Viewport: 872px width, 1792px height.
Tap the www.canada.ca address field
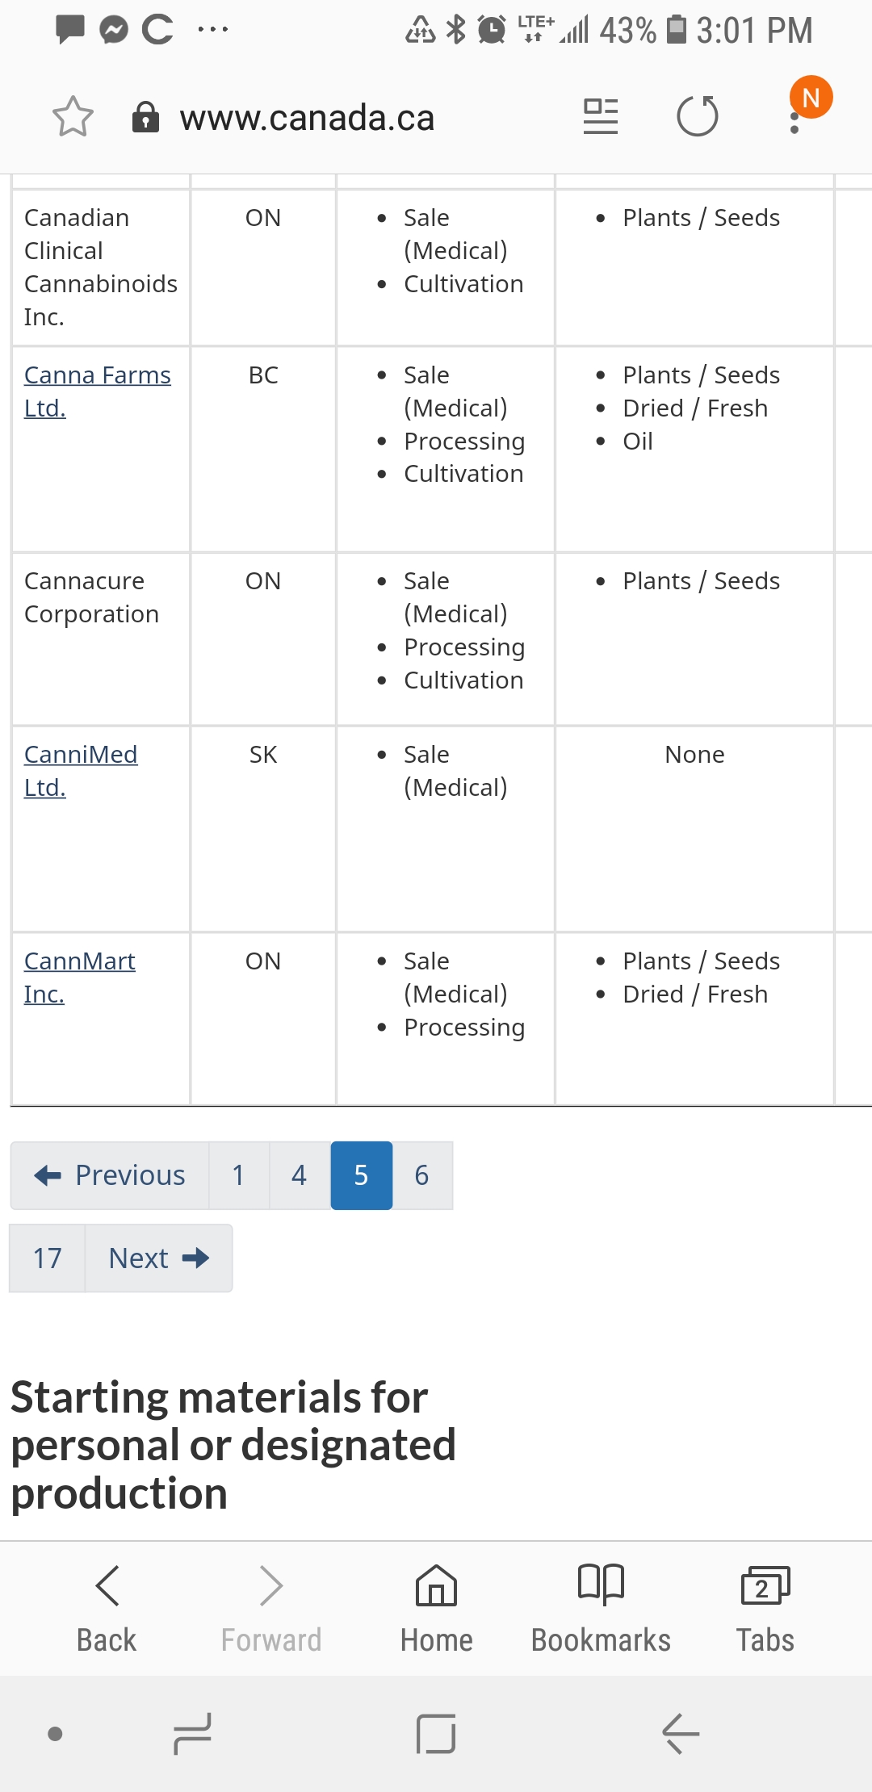pos(307,118)
